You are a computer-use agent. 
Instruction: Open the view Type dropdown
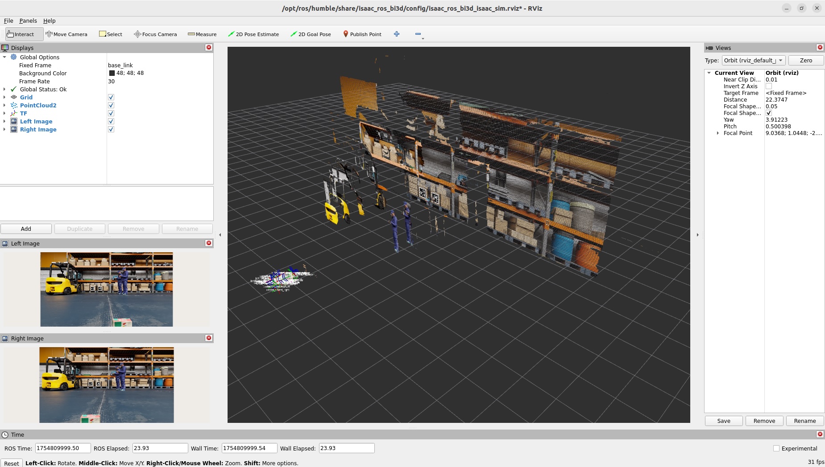[x=753, y=60]
